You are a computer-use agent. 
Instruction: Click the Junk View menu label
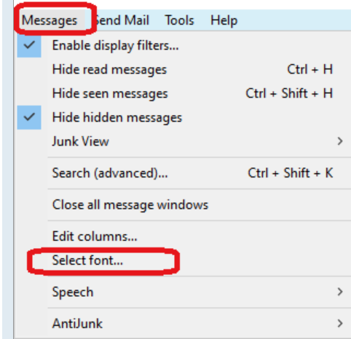81,141
